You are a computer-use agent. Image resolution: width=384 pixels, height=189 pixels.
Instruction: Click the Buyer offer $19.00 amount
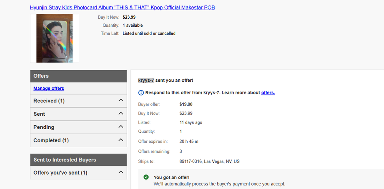tap(186, 104)
